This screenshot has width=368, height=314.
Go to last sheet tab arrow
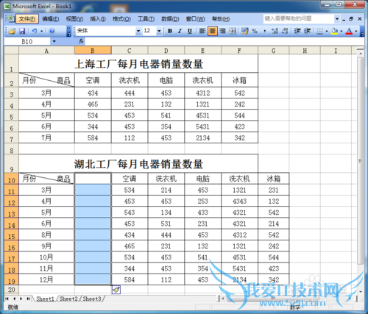click(x=28, y=299)
